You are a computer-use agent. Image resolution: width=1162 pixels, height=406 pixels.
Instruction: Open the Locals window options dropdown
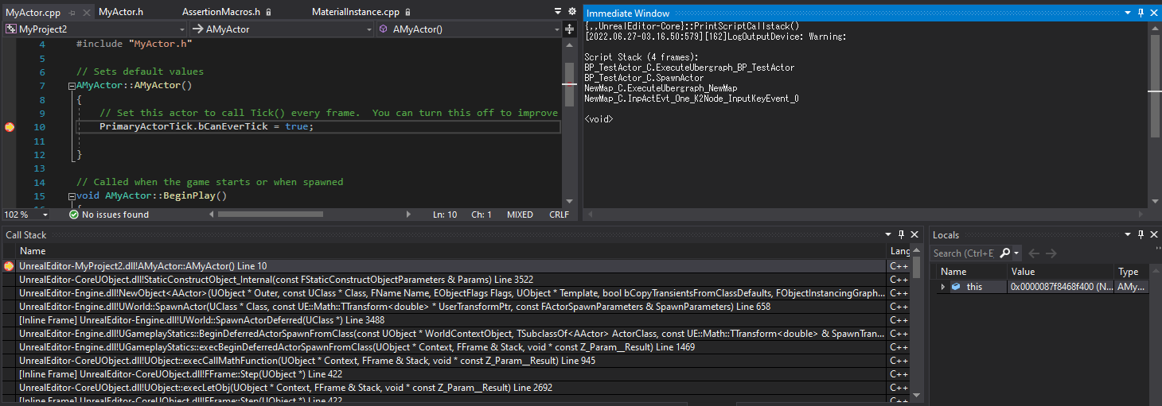1128,234
